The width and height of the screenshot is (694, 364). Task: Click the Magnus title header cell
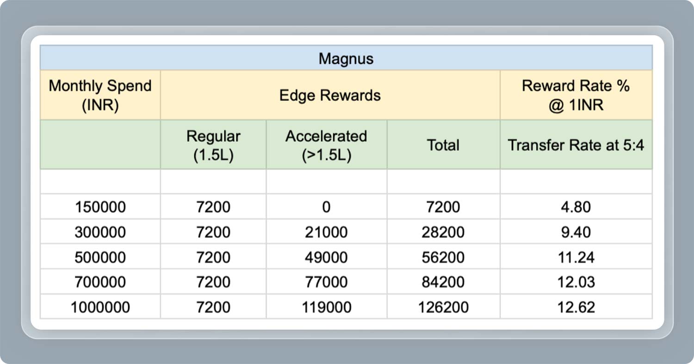click(346, 59)
